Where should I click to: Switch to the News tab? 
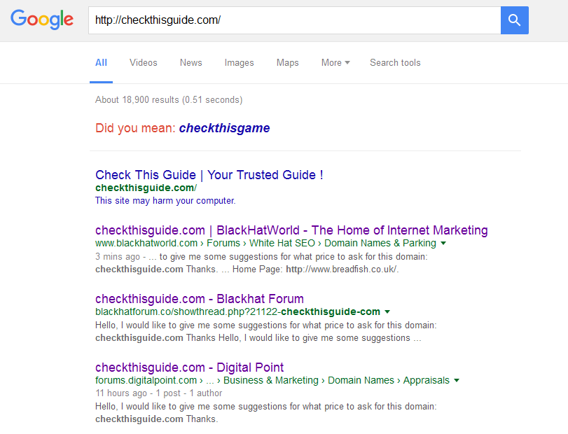coord(191,62)
